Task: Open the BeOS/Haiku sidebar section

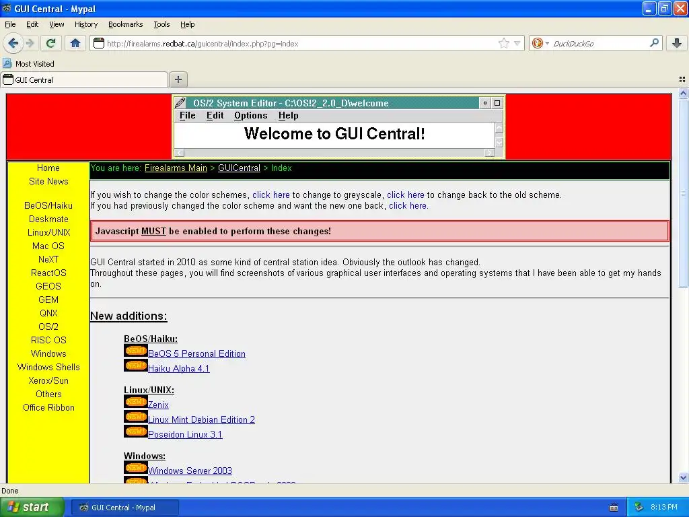Action: click(x=48, y=205)
